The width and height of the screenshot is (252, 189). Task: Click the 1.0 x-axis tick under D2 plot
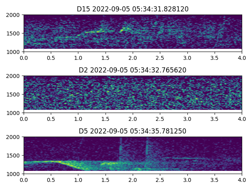(x=78, y=119)
